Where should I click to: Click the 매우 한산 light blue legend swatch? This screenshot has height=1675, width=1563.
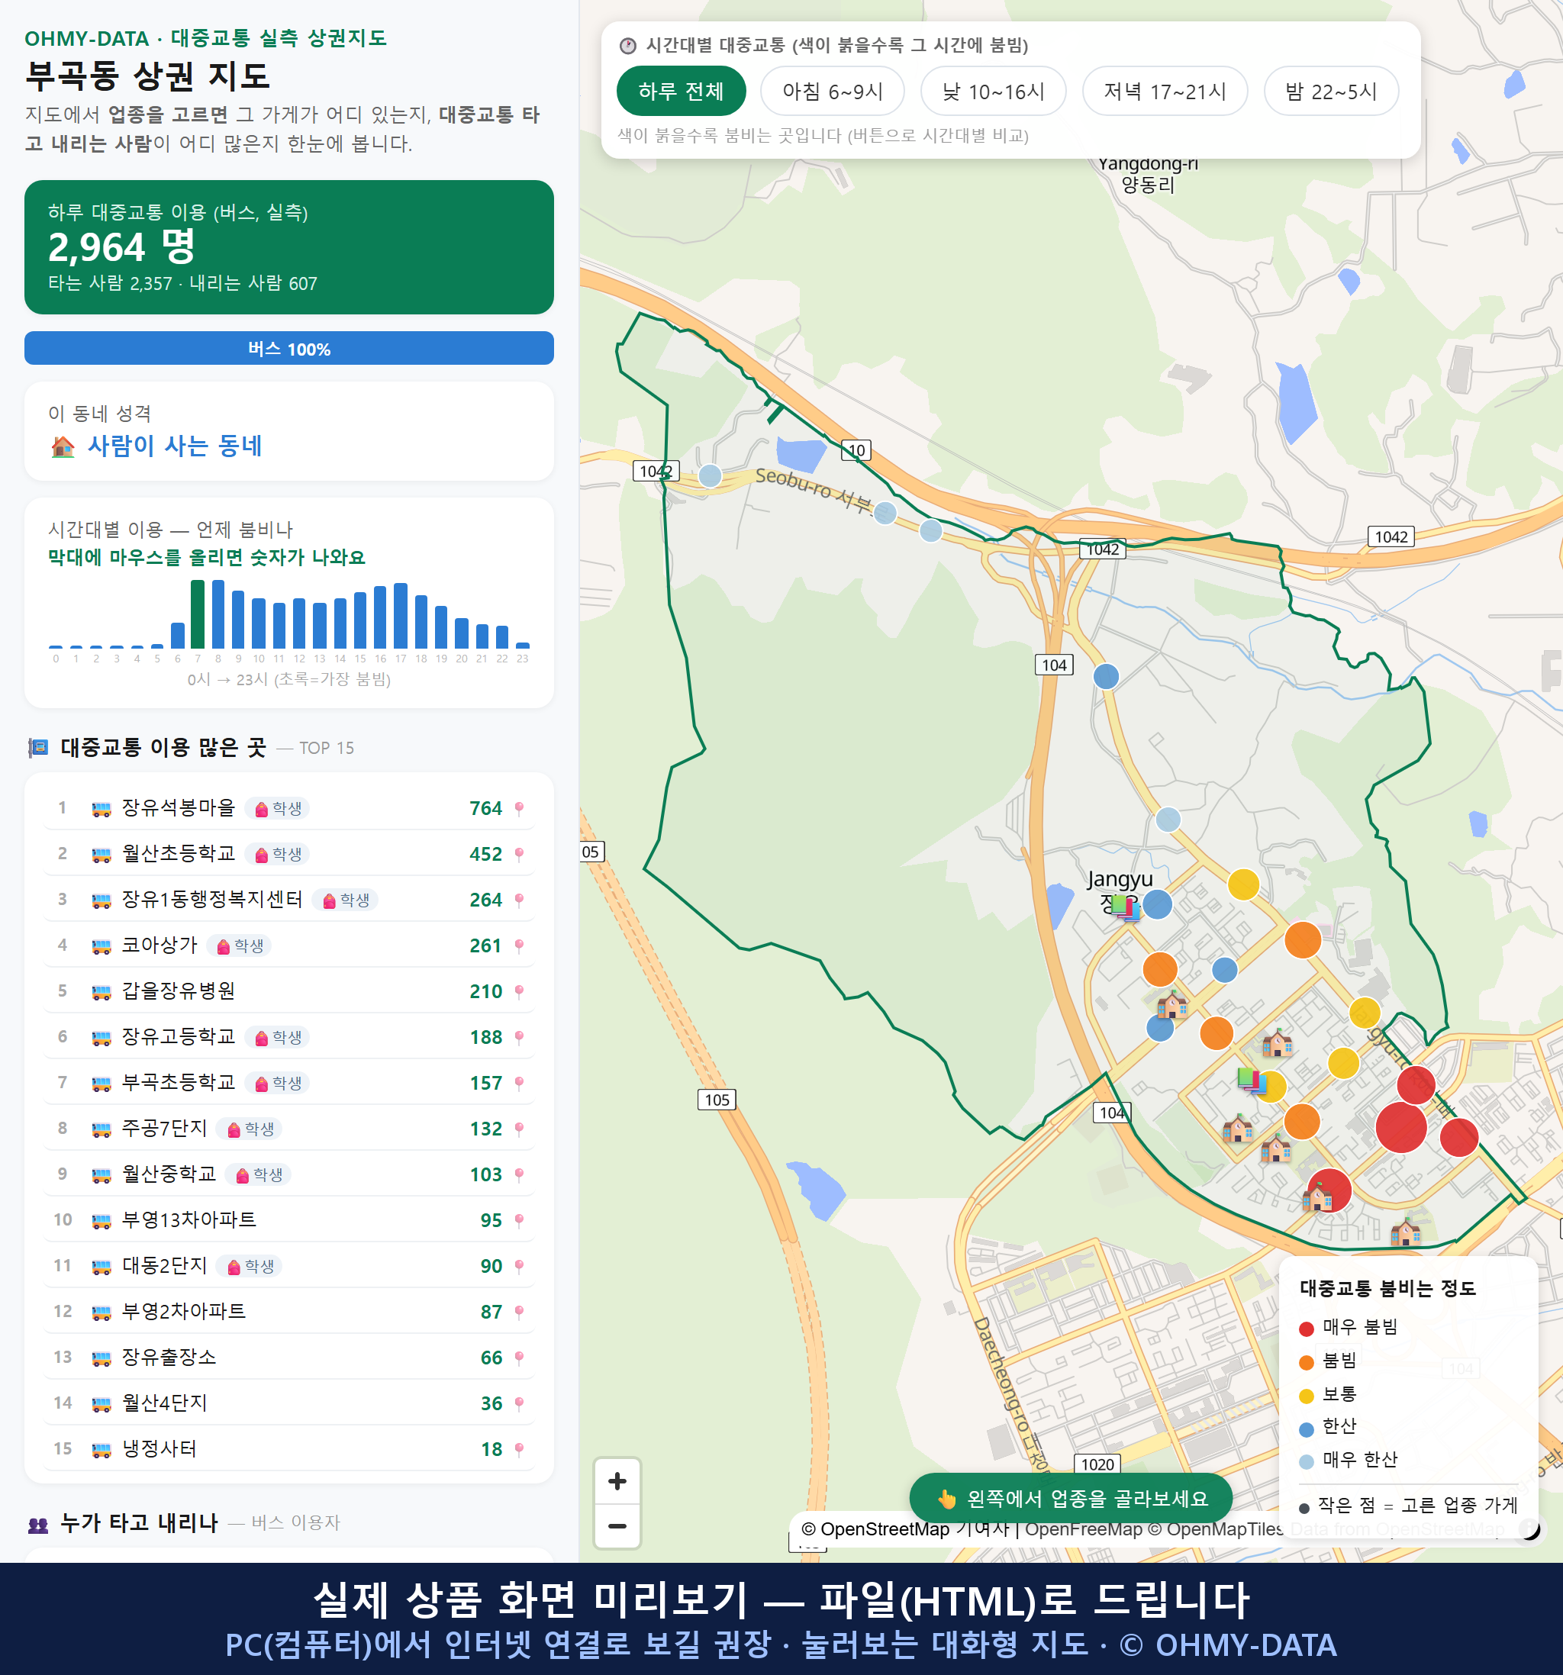click(1307, 1462)
